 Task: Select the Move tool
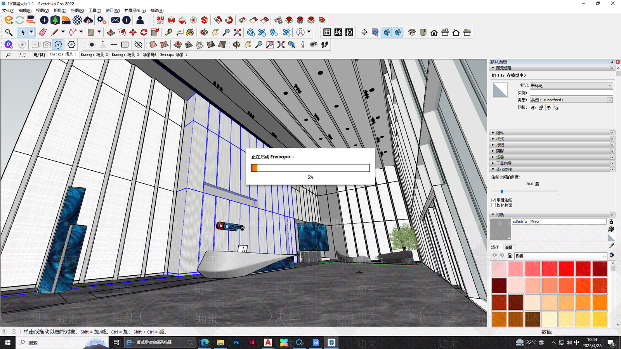(133, 32)
